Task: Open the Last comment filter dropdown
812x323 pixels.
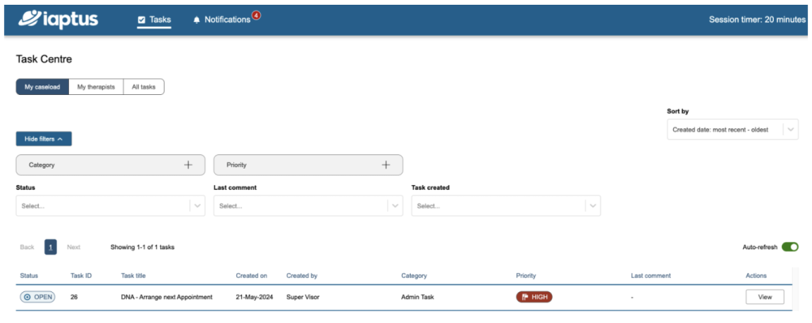Action: pos(308,206)
